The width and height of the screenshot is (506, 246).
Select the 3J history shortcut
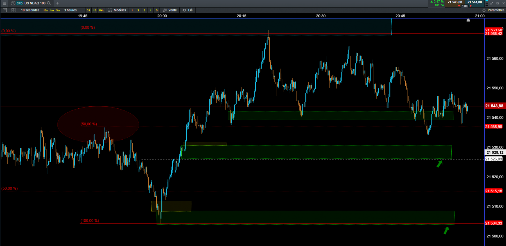pyautogui.click(x=88, y=10)
